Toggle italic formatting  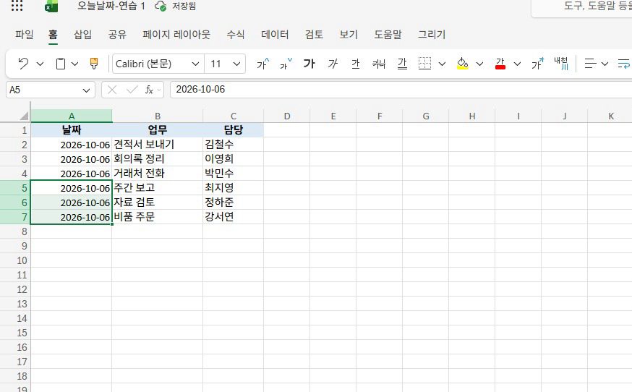coord(333,64)
